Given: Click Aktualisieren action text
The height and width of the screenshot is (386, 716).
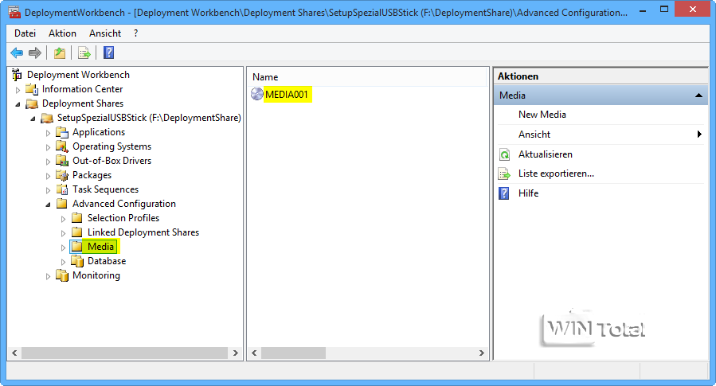Looking at the screenshot, I should [546, 154].
